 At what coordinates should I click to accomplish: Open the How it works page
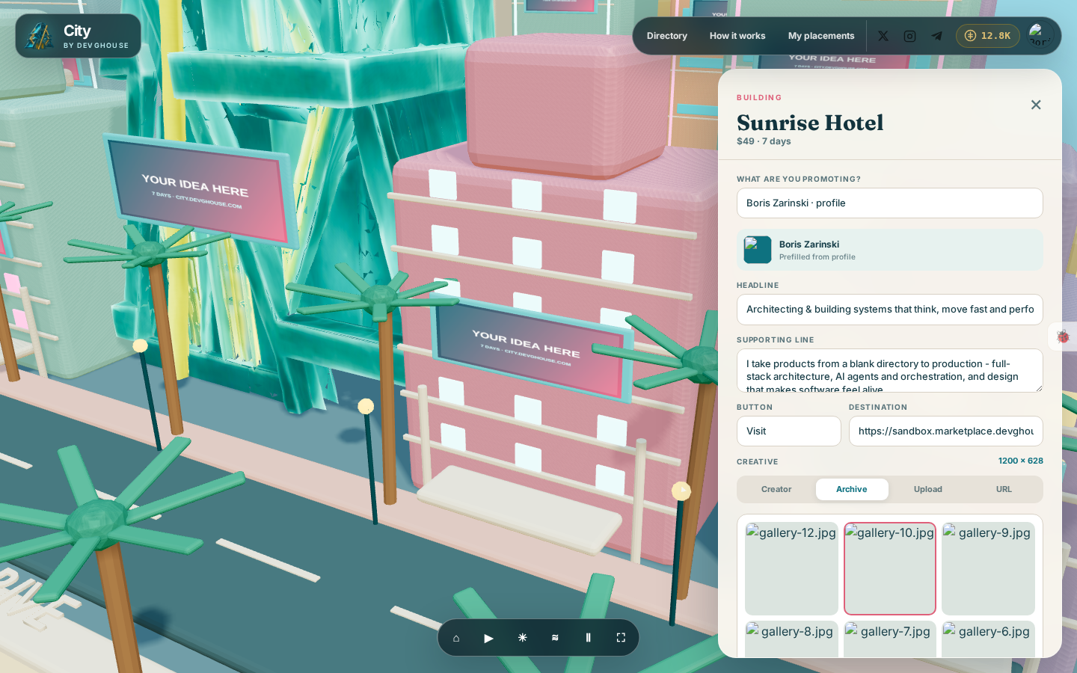tap(737, 36)
